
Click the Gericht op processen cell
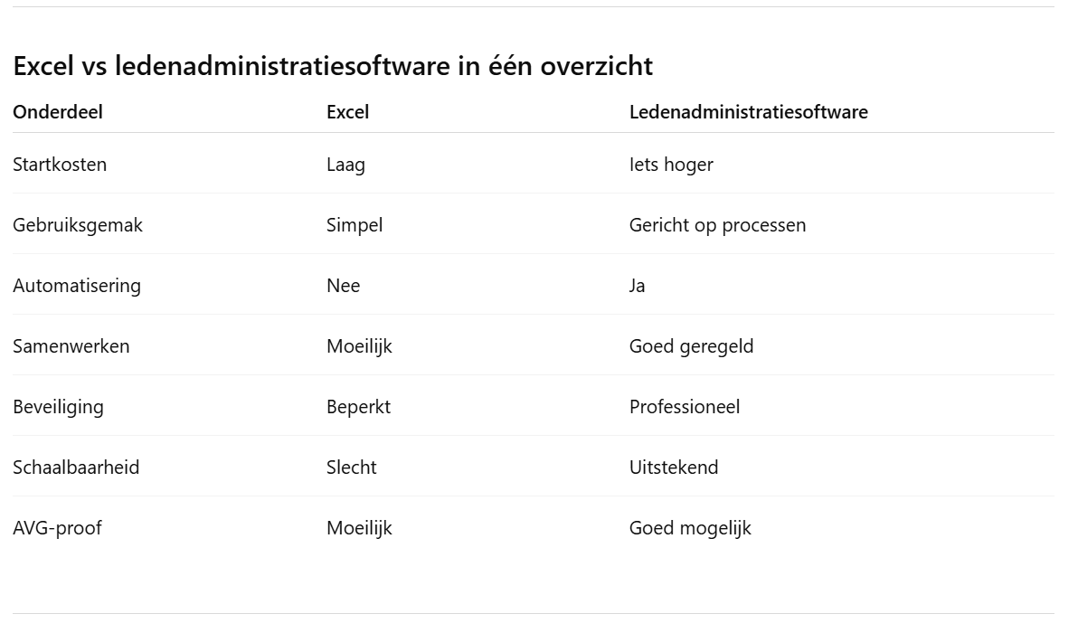click(717, 225)
